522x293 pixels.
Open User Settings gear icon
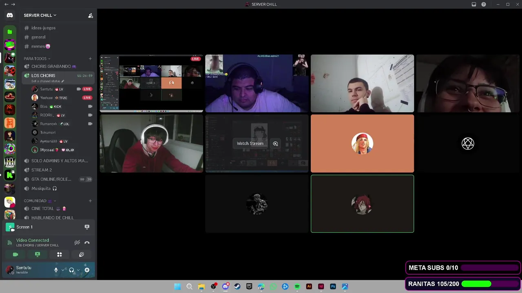(x=87, y=270)
